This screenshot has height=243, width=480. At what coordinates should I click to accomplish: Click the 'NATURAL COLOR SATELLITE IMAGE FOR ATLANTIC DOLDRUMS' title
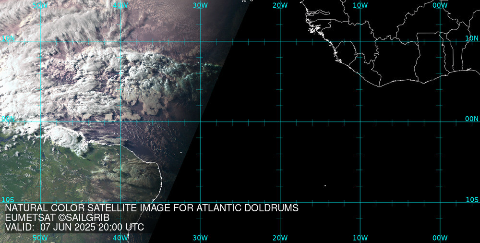click(x=152, y=208)
